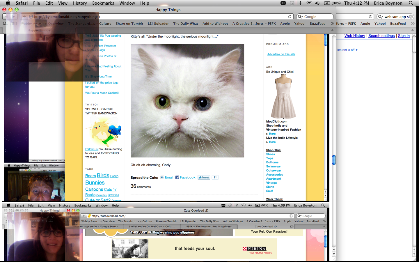Switch to 'webcam app smile – Google Search' tab
419x262 pixels.
pos(95,226)
